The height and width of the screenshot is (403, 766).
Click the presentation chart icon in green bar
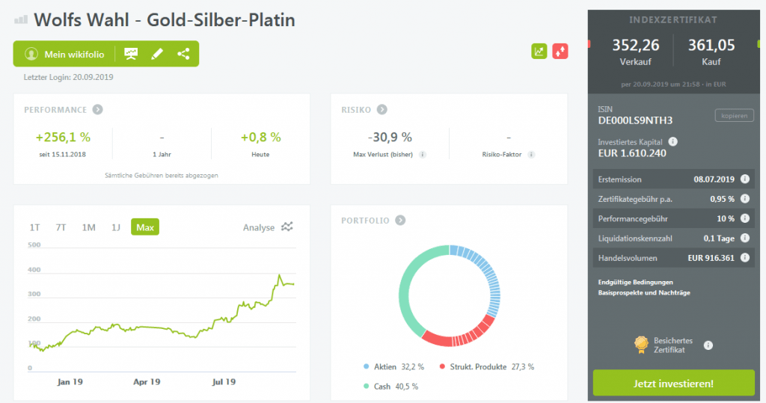tap(132, 54)
